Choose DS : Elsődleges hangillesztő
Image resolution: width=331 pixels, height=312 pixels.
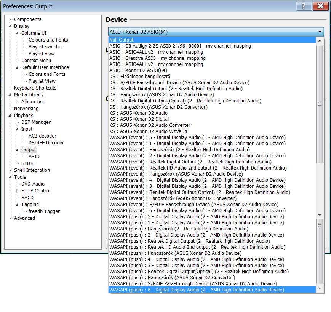coord(212,77)
